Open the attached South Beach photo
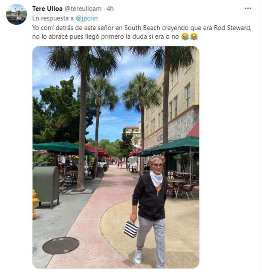Image resolution: width=260 pixels, height=274 pixels. pos(116,157)
